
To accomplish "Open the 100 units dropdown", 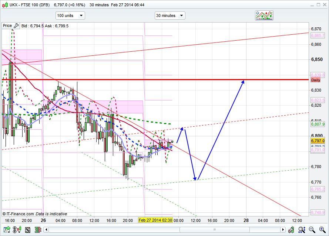I will [70, 16].
